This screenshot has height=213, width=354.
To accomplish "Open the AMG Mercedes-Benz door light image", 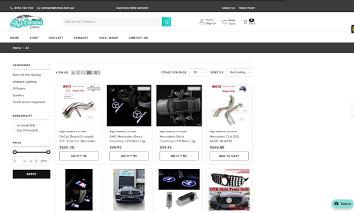I will click(x=129, y=106).
